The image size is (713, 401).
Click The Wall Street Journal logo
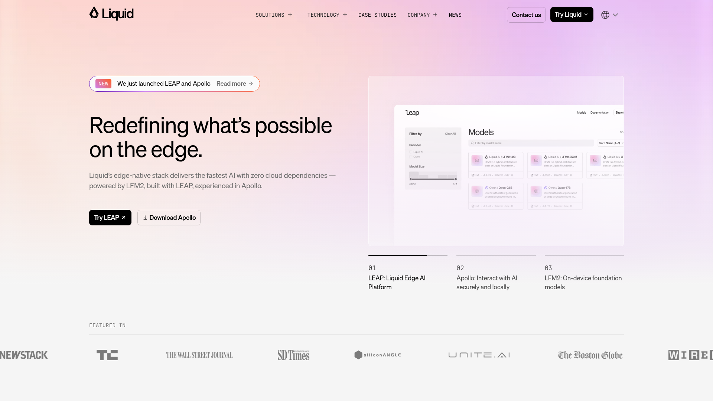pyautogui.click(x=199, y=355)
